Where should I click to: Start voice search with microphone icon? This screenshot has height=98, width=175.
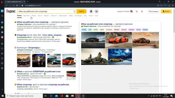pyautogui.click(x=91, y=11)
